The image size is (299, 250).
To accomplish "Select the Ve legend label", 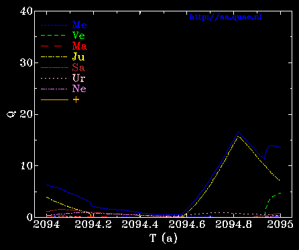I will 78,36.
